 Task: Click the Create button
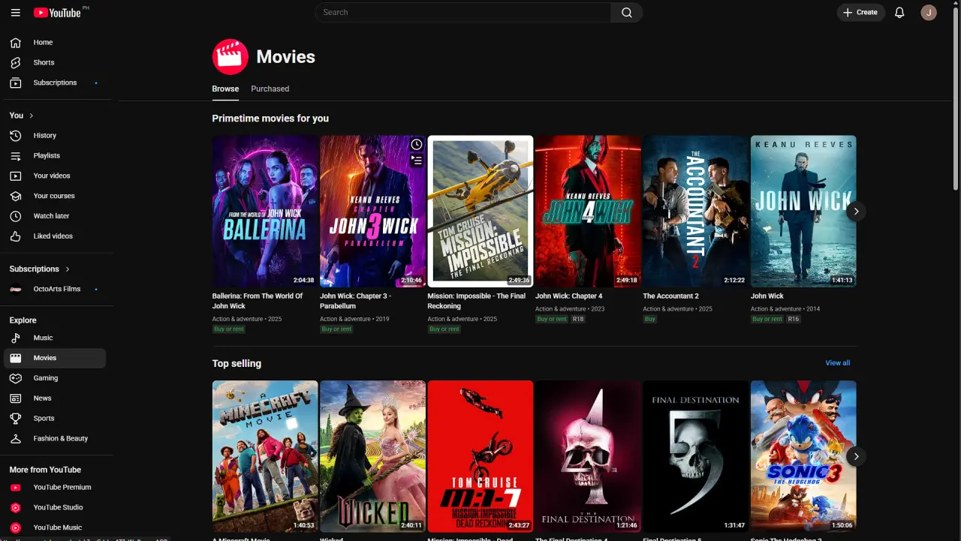click(860, 12)
